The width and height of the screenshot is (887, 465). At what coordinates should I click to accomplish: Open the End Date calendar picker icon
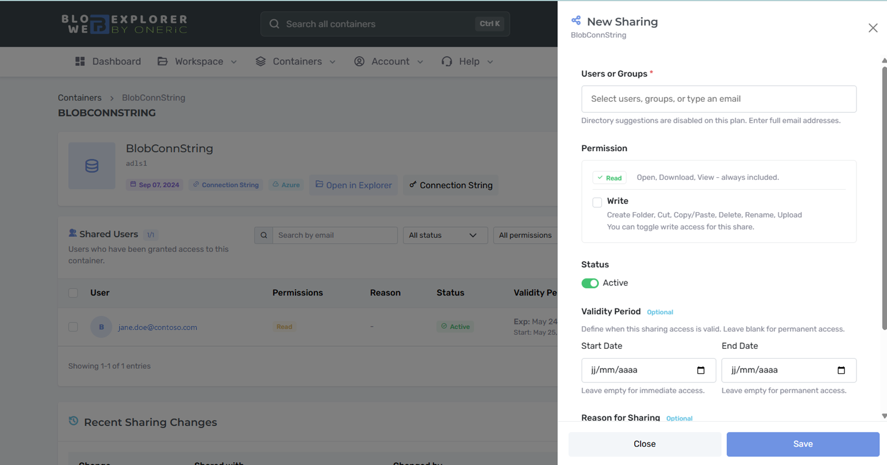pos(841,370)
